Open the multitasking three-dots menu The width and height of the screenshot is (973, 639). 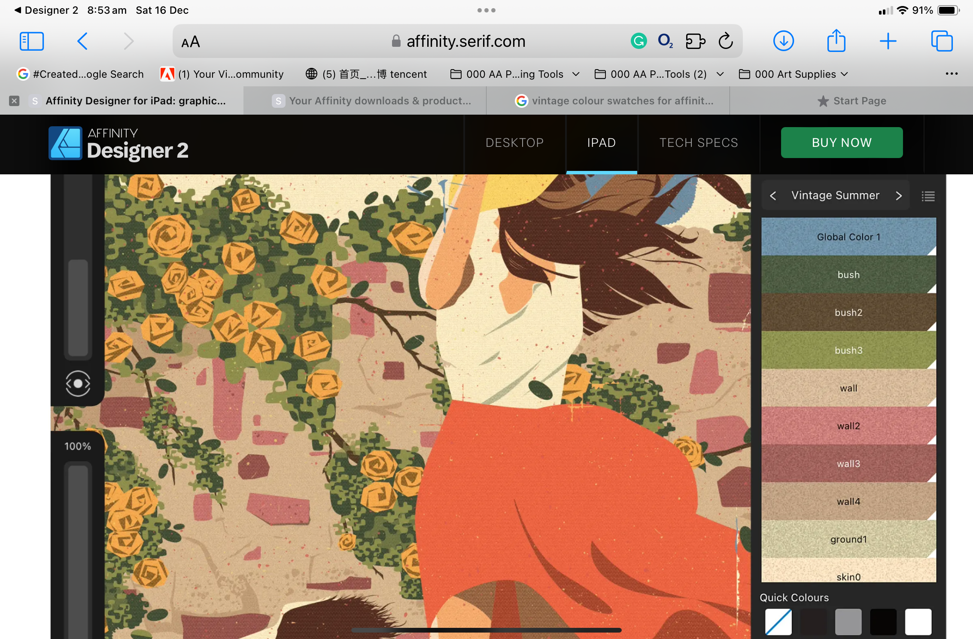tap(486, 10)
